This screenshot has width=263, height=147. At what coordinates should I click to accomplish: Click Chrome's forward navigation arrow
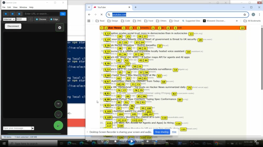(95, 15)
